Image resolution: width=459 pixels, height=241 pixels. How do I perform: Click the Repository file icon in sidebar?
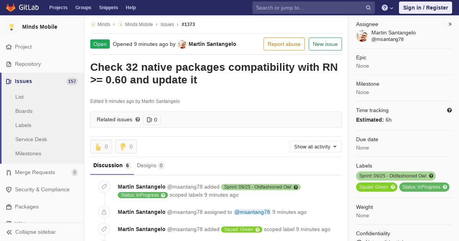(x=9, y=64)
